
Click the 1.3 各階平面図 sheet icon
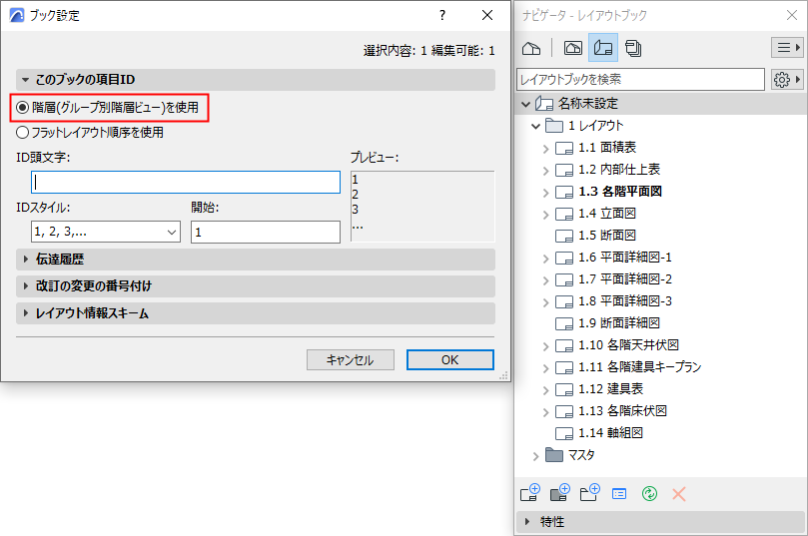tap(564, 192)
